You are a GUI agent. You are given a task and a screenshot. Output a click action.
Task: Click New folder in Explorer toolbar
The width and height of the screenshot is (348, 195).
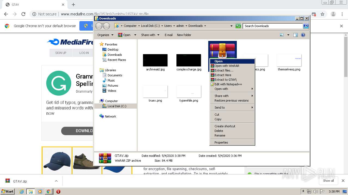click(184, 35)
